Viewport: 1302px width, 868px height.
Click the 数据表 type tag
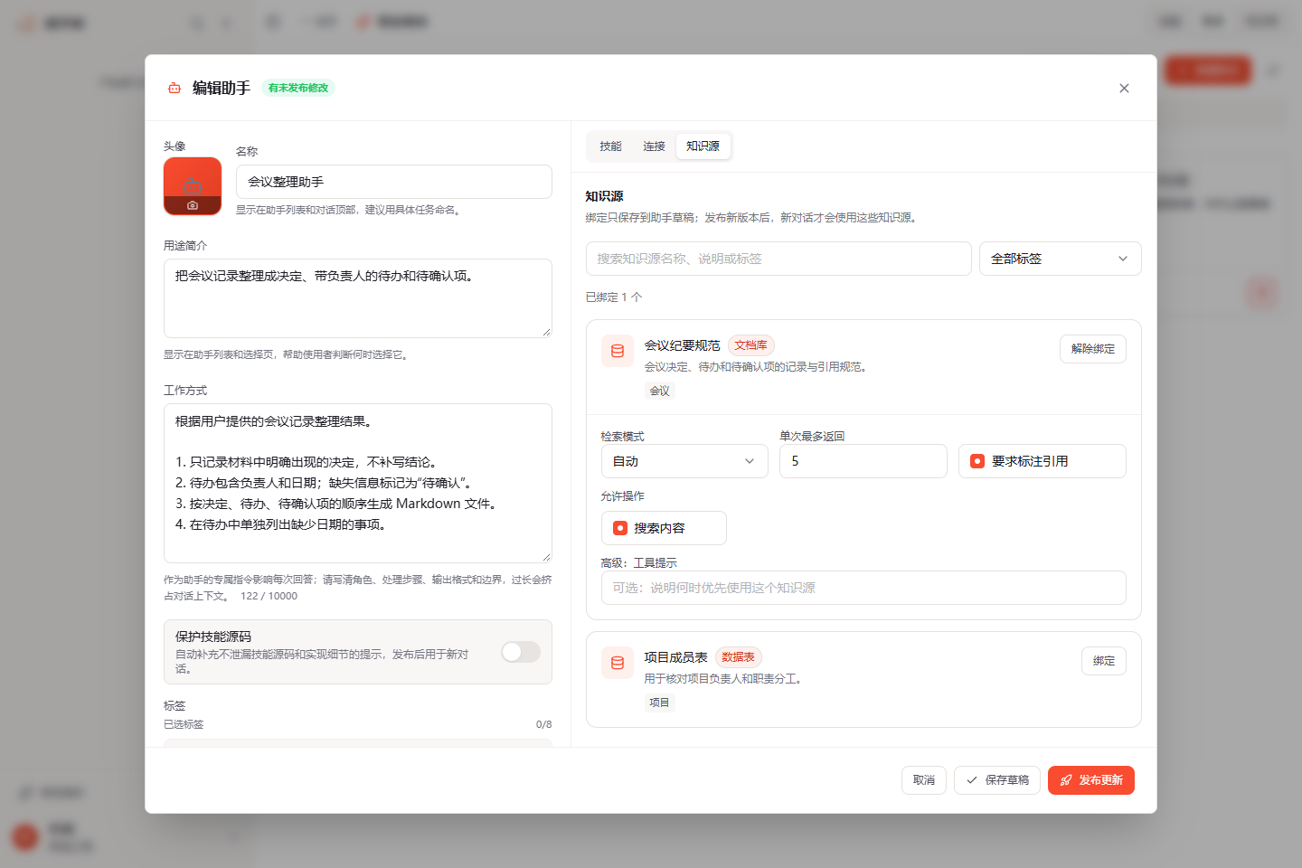[739, 657]
